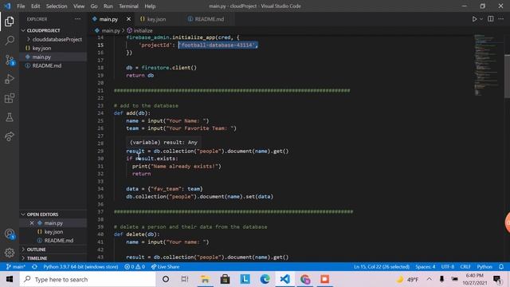Click the Visual Studio Code taskbar icon
This screenshot has height=287, width=510.
coord(285,279)
